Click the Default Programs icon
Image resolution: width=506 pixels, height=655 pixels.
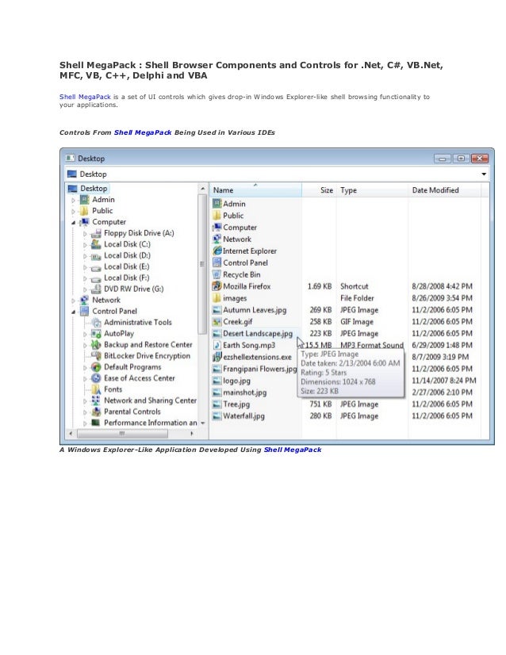(96, 367)
